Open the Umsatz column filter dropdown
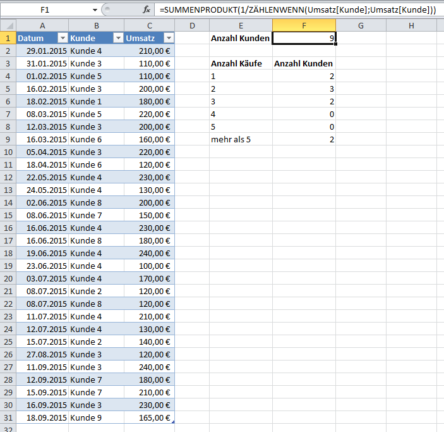 pyautogui.click(x=169, y=38)
